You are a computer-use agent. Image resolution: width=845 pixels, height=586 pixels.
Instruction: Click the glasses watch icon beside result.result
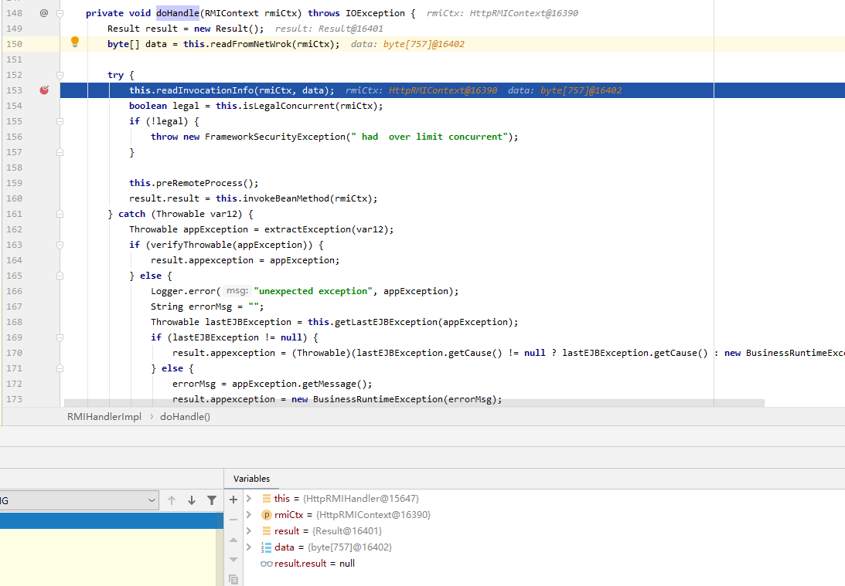click(266, 564)
